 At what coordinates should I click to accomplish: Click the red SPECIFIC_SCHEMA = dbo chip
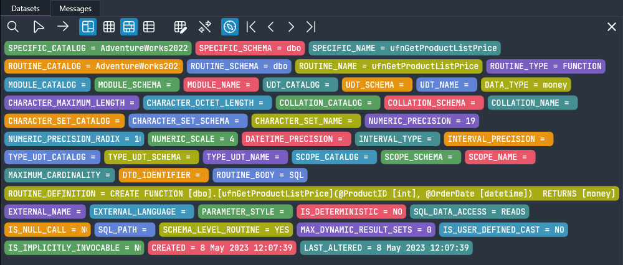(x=250, y=48)
